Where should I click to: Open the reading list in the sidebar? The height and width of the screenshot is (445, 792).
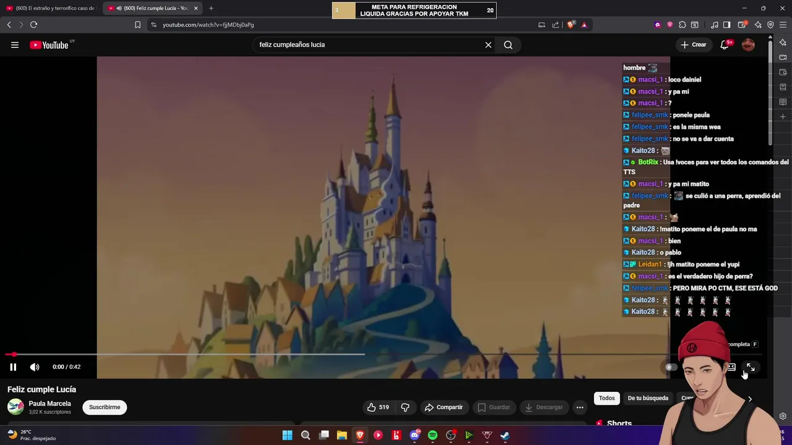point(783,102)
